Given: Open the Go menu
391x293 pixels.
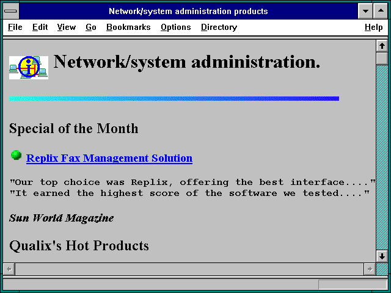Looking at the screenshot, I should [x=91, y=27].
